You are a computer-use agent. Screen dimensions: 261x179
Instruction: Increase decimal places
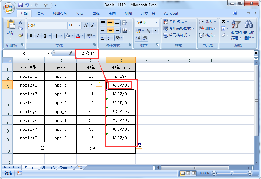point(138,38)
